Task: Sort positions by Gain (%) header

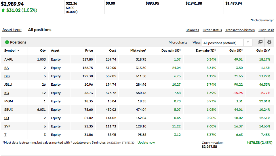Action: click(263, 51)
